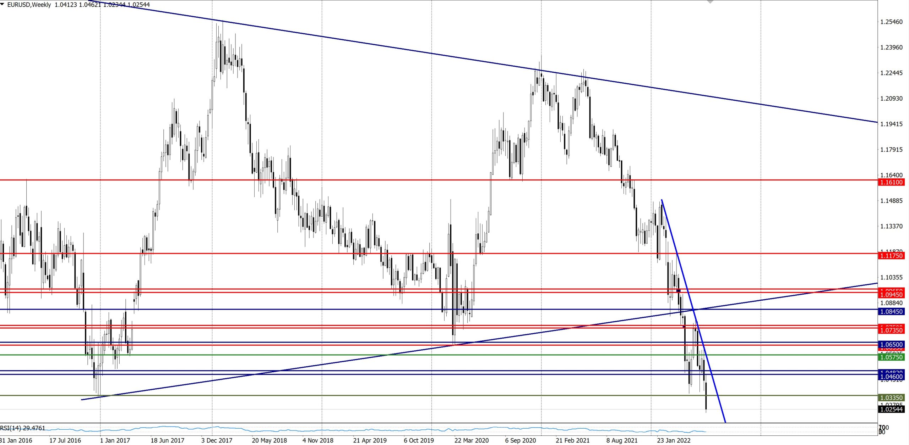
Task: Click the EURUSD,Weekly chart title text
Action: coord(29,5)
